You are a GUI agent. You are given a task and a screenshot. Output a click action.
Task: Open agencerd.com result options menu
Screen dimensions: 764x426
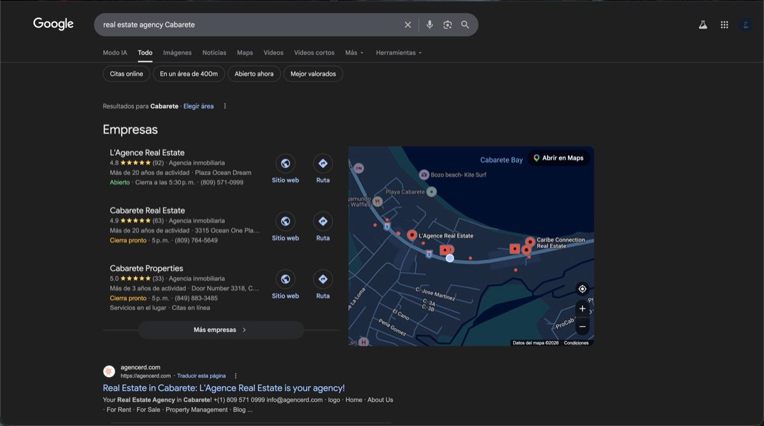236,376
